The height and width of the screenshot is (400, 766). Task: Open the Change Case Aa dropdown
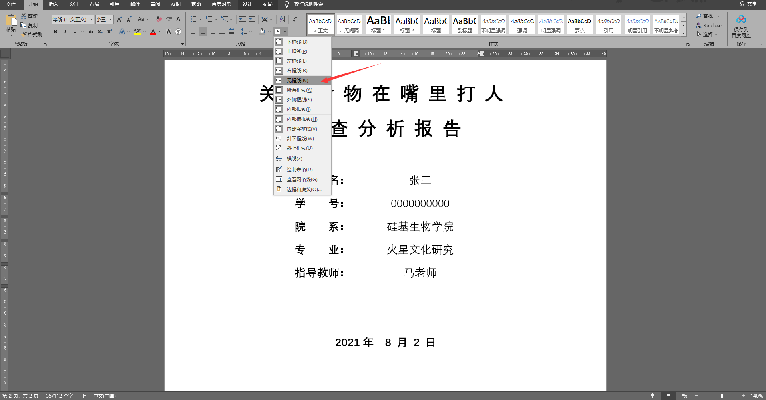pyautogui.click(x=143, y=19)
